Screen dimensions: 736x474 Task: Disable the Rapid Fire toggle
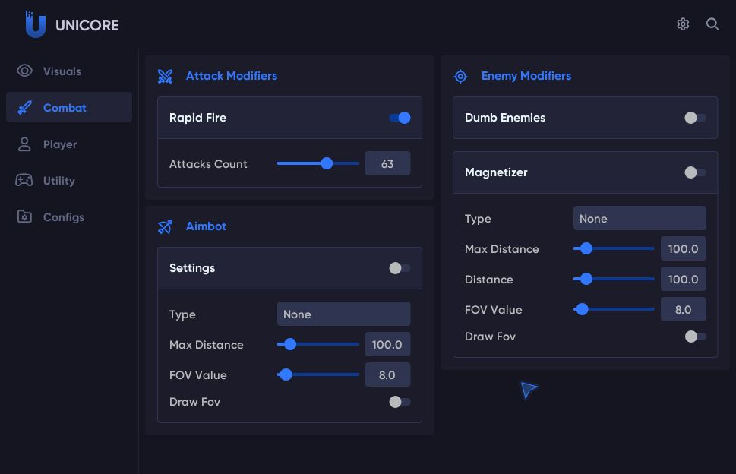coord(400,118)
